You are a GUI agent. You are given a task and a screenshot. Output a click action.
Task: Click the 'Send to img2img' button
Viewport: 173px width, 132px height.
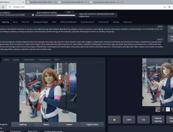[158, 120]
